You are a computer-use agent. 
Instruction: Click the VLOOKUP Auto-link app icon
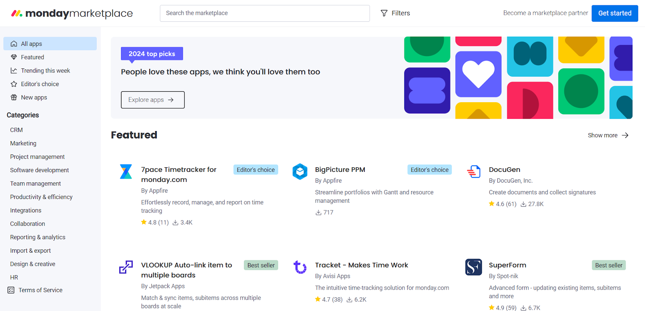(x=126, y=267)
